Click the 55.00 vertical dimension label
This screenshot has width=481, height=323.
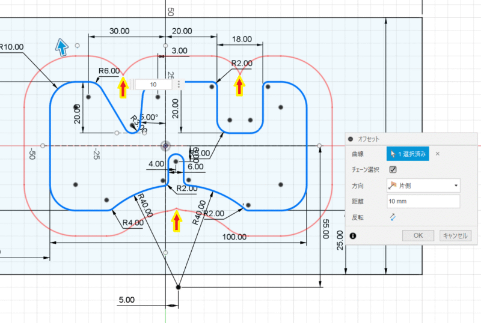[326, 229]
